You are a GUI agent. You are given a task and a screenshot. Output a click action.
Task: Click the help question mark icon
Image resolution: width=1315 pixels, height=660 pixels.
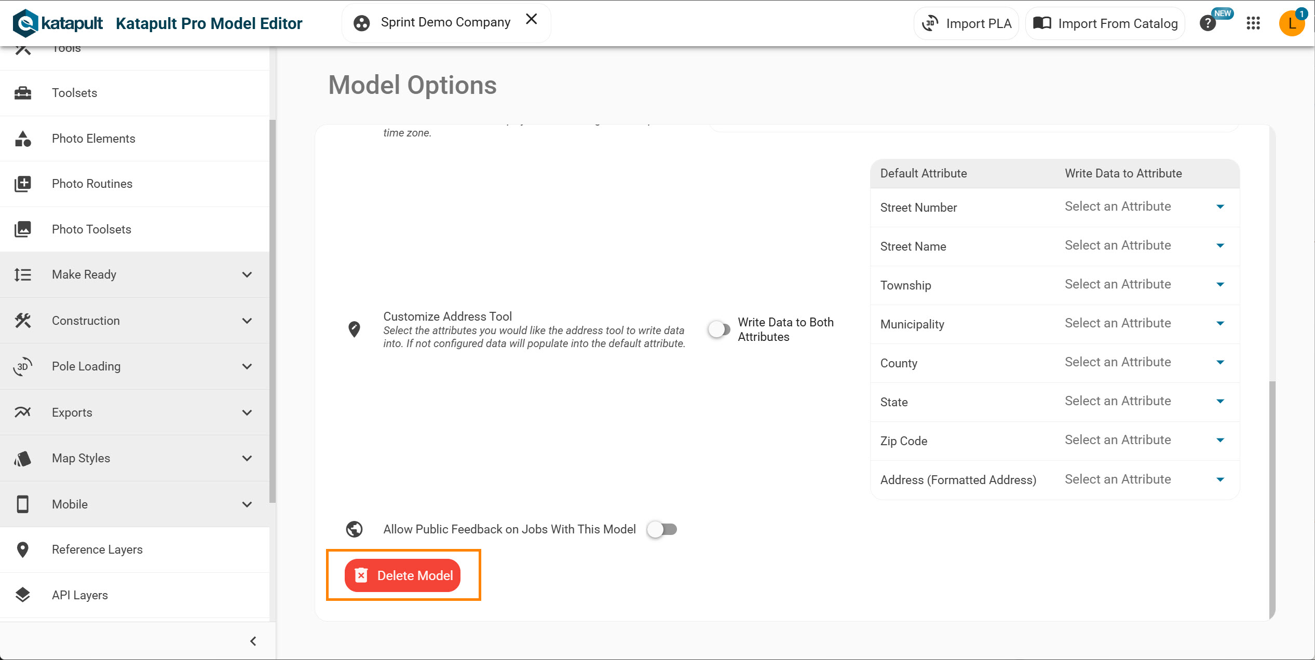pyautogui.click(x=1208, y=23)
